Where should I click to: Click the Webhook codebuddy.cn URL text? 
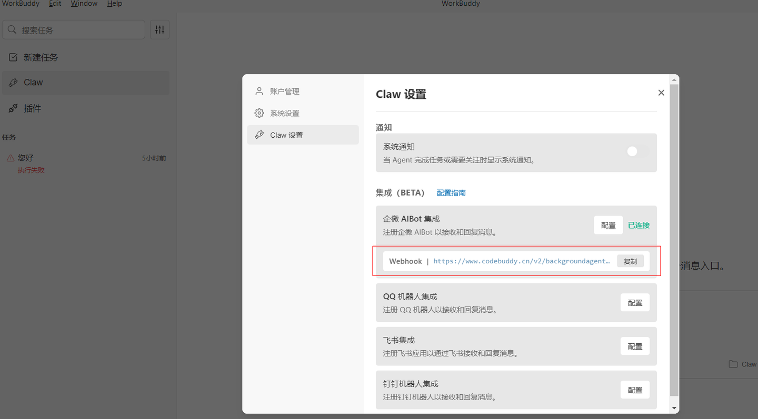point(522,261)
